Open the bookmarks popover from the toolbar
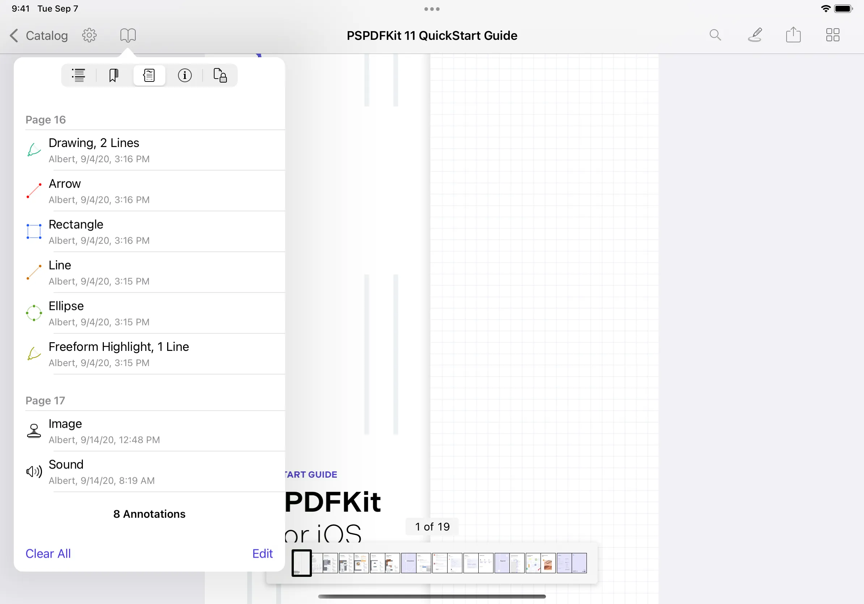 (128, 35)
